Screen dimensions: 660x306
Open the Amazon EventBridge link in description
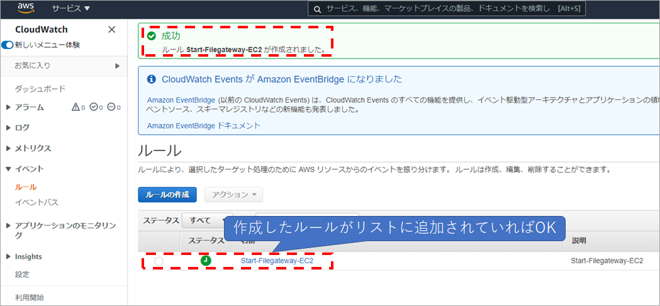(181, 100)
